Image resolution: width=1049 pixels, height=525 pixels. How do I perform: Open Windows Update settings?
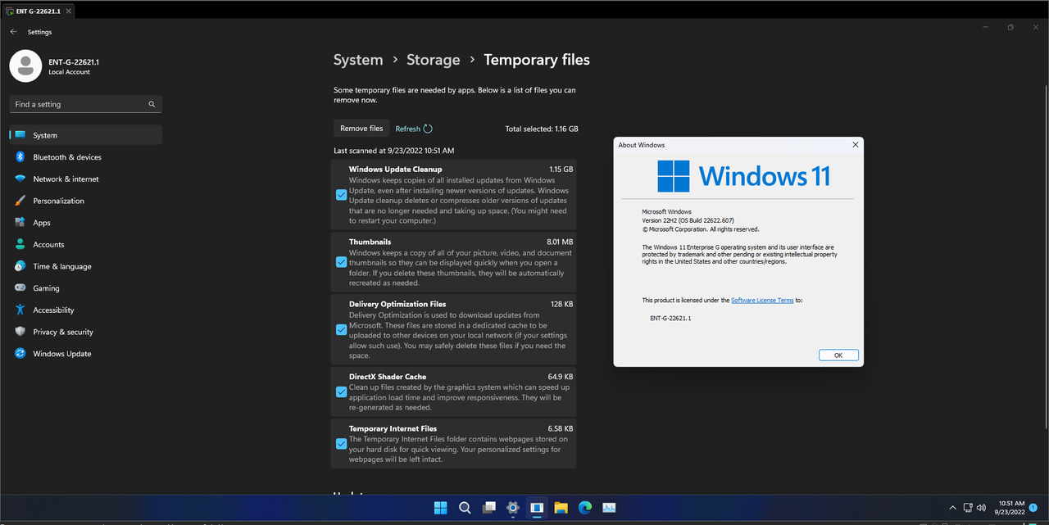pyautogui.click(x=85, y=354)
